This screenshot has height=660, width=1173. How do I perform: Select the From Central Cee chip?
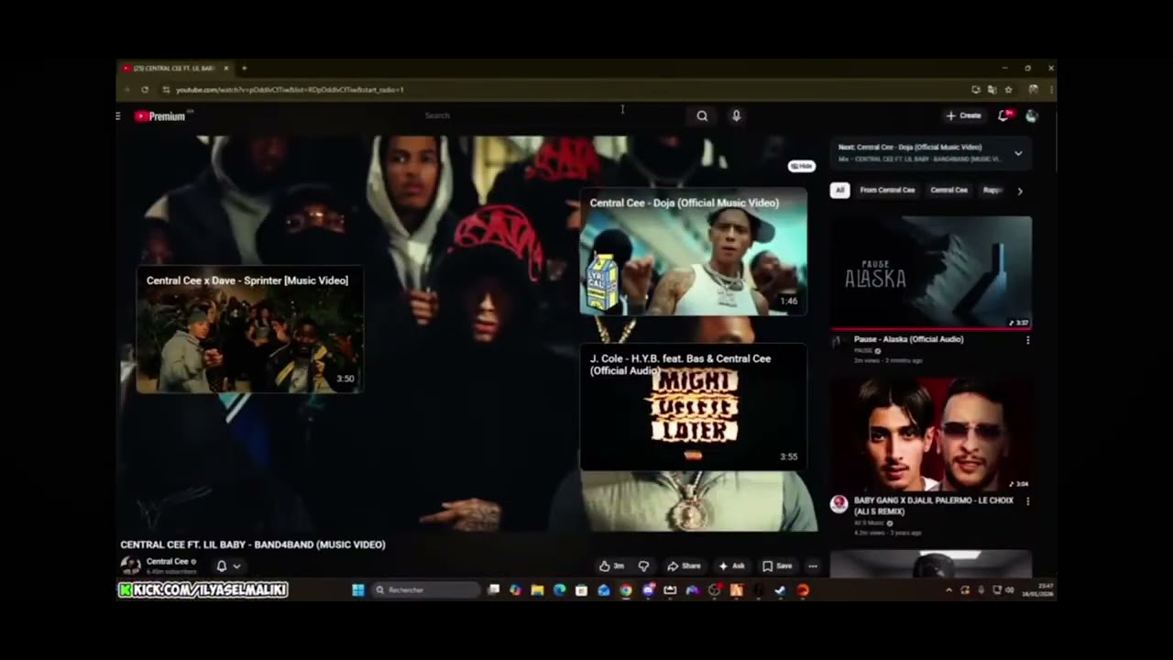click(x=887, y=191)
